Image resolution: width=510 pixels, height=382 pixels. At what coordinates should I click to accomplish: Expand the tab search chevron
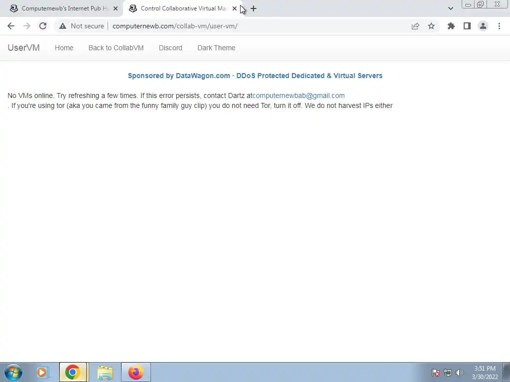pos(450,8)
